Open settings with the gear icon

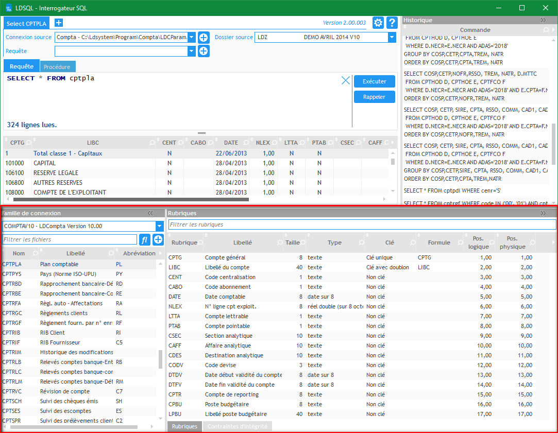tap(378, 23)
